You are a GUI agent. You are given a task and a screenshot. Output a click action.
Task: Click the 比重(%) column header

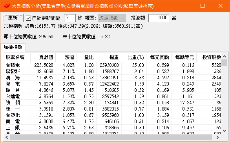(134, 57)
